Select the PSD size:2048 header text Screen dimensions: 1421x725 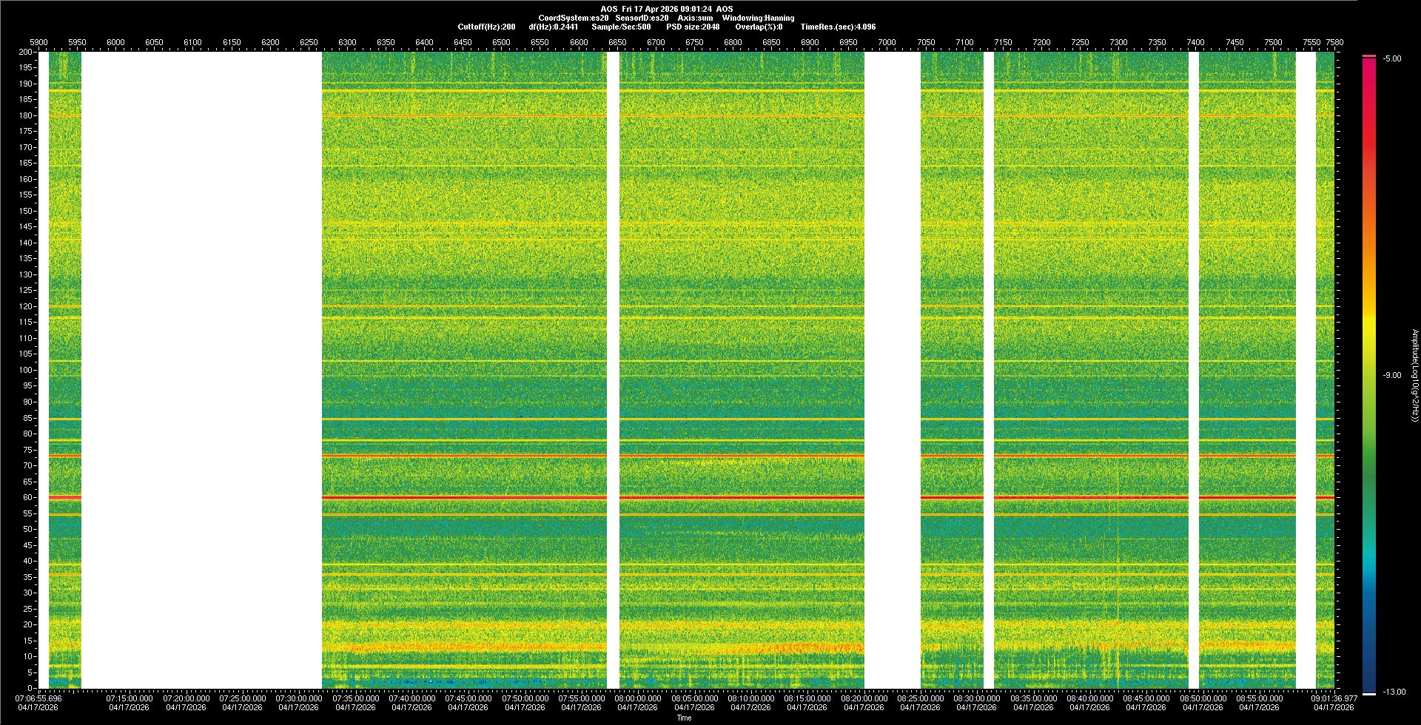click(693, 27)
